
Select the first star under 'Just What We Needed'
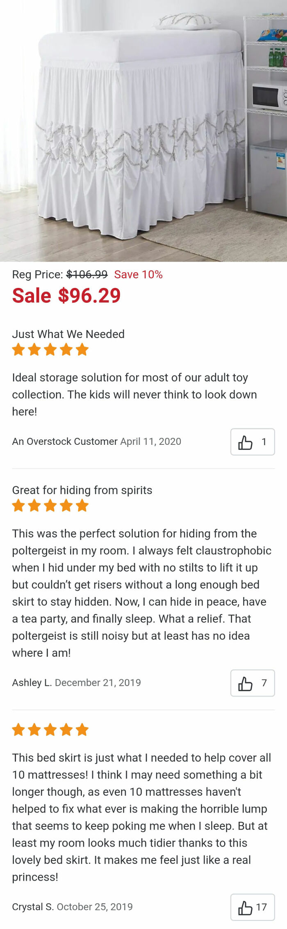click(x=18, y=350)
